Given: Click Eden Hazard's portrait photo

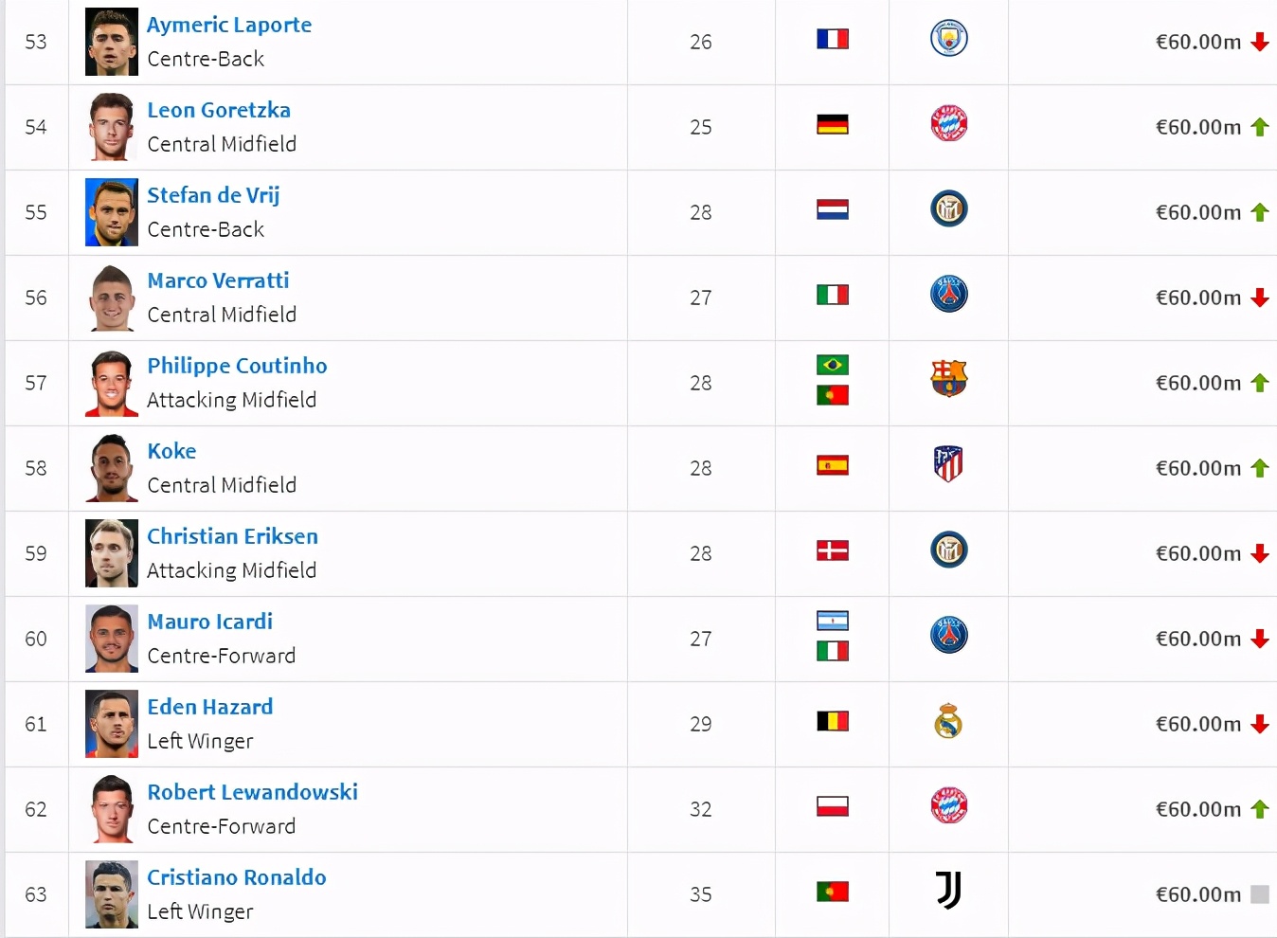Looking at the screenshot, I should tap(112, 724).
